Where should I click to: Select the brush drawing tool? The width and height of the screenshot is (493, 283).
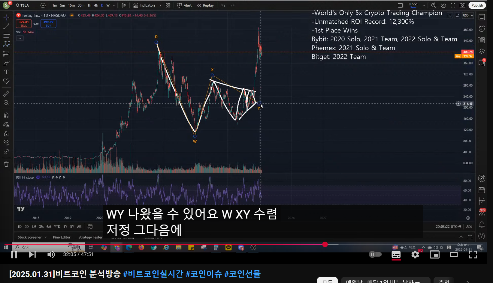[6, 63]
